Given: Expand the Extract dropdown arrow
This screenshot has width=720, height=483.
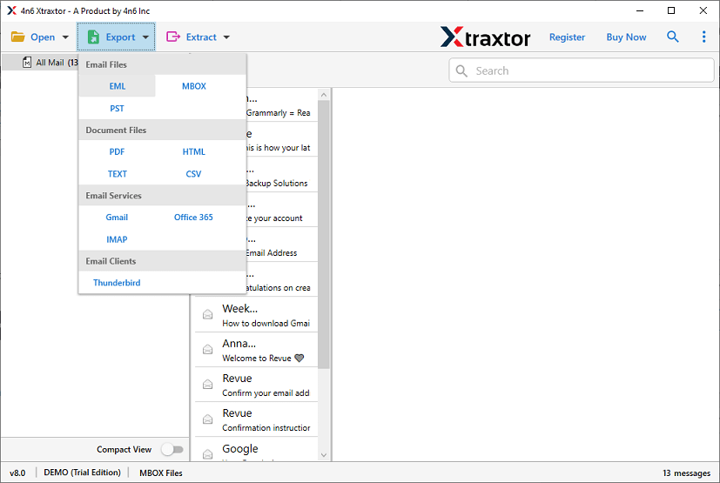Looking at the screenshot, I should click(226, 37).
